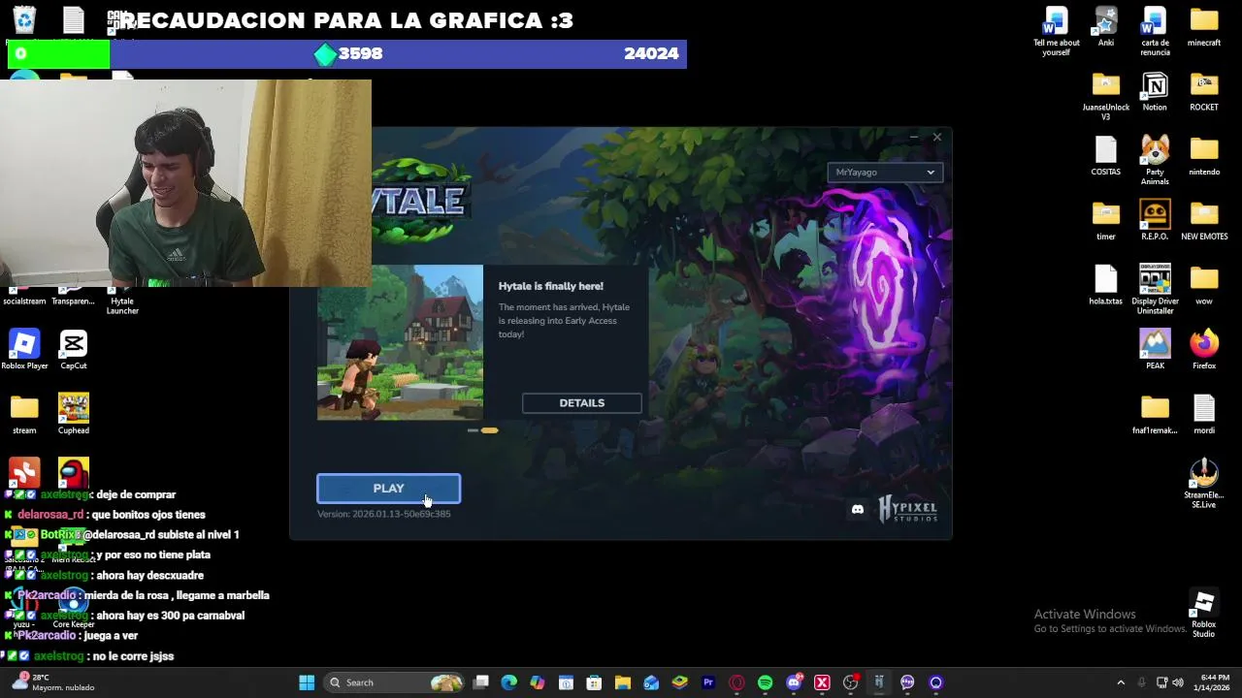
Task: Select the first gray carousel indicator
Action: coord(473,430)
